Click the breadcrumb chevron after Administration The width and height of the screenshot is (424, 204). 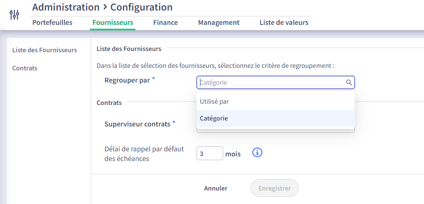pos(105,7)
